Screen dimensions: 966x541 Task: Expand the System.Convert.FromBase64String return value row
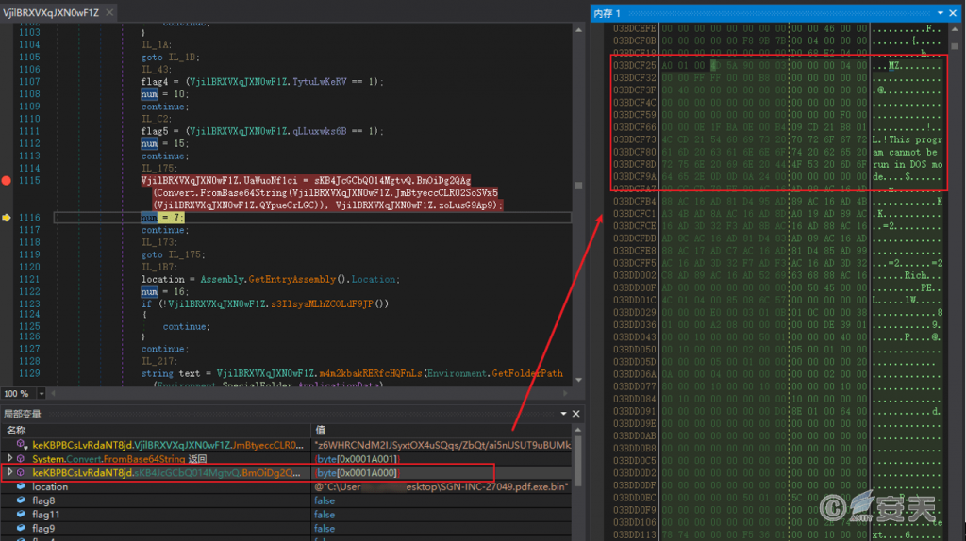[10, 458]
